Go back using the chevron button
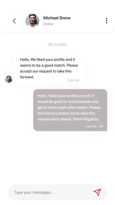Image resolution: width=115 pixels, height=205 pixels. point(14,21)
